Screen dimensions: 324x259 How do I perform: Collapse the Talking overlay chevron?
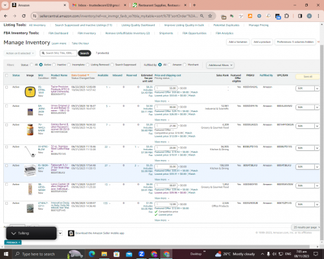(x=14, y=233)
